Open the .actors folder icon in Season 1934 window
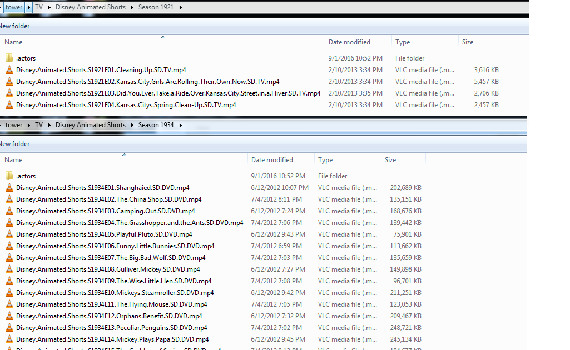Viewport: 570px width, 350px height. (x=9, y=176)
